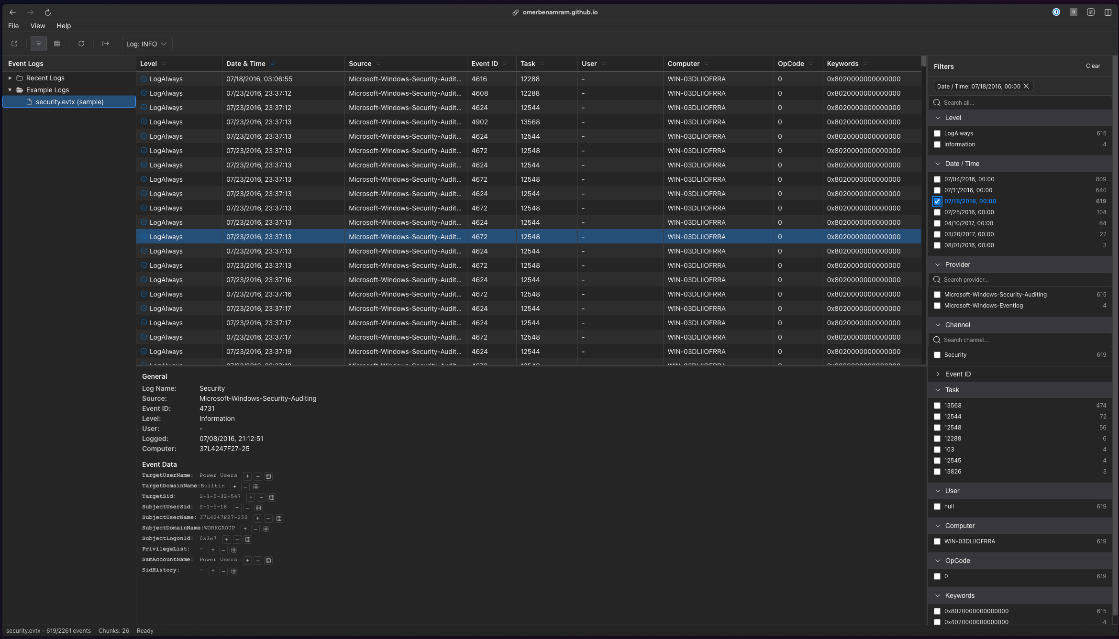Click Source column header filter icon
Screen dimensions: 1119x639
pyautogui.click(x=378, y=63)
